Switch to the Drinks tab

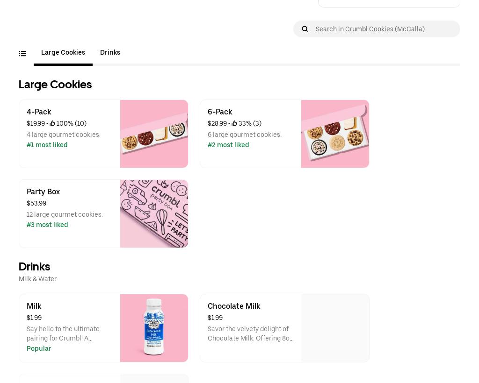point(110,53)
